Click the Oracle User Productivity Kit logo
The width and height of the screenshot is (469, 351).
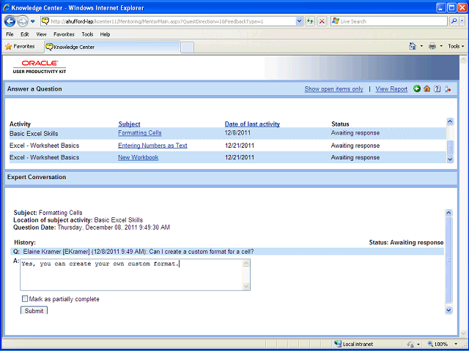(40, 67)
